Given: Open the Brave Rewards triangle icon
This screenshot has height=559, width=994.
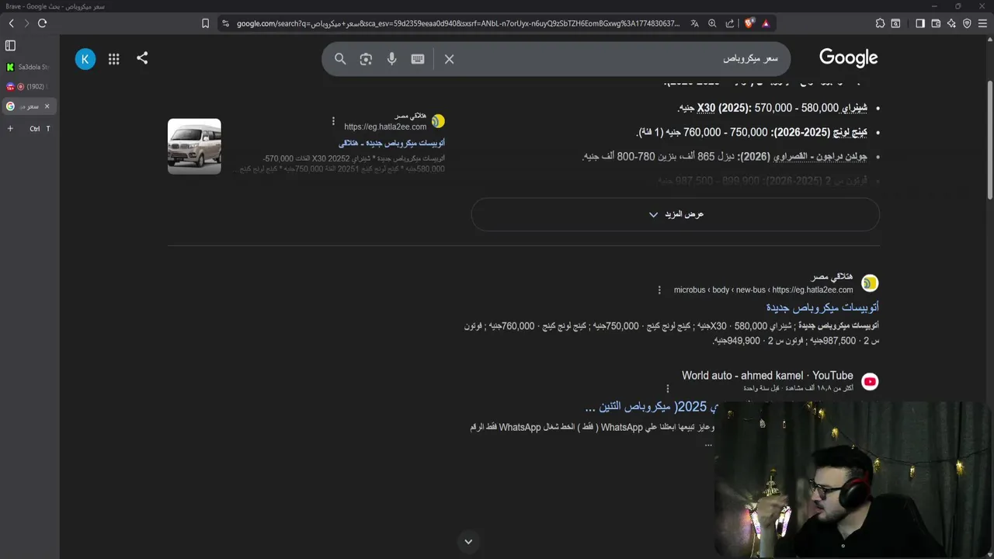Looking at the screenshot, I should tap(766, 23).
